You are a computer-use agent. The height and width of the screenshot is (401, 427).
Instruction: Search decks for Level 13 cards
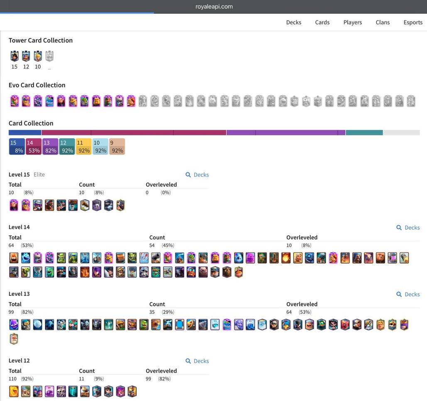(408, 294)
